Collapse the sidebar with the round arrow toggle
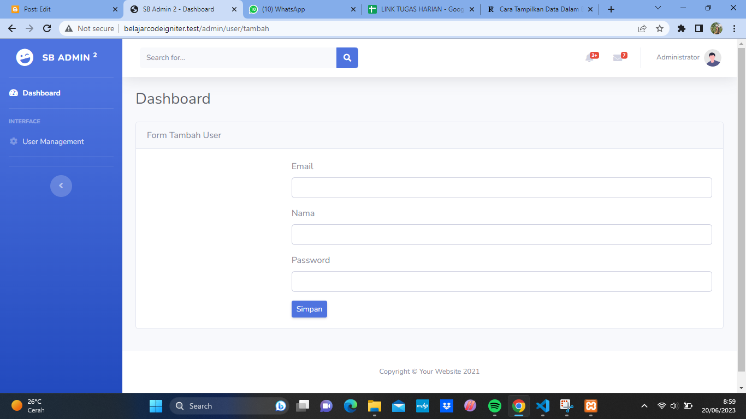 (61, 186)
